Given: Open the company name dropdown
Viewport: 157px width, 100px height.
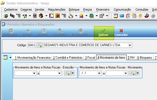Looking at the screenshot, I should (130, 45).
